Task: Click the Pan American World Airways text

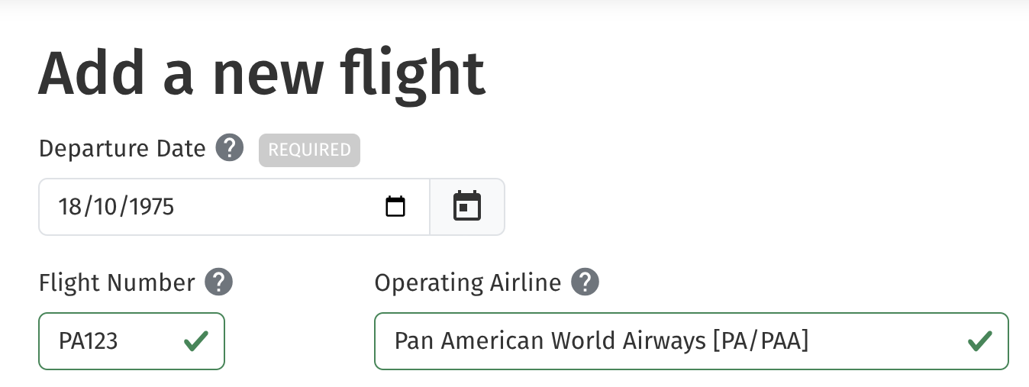Action: click(x=550, y=341)
